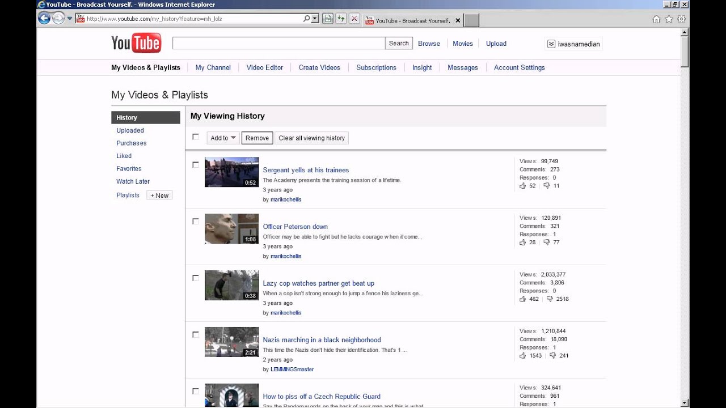Click the page scrollbar down arrow

coord(685,403)
